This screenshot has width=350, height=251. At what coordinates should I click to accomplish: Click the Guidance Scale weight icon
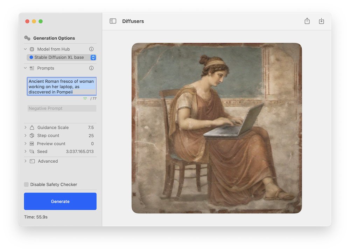click(32, 127)
